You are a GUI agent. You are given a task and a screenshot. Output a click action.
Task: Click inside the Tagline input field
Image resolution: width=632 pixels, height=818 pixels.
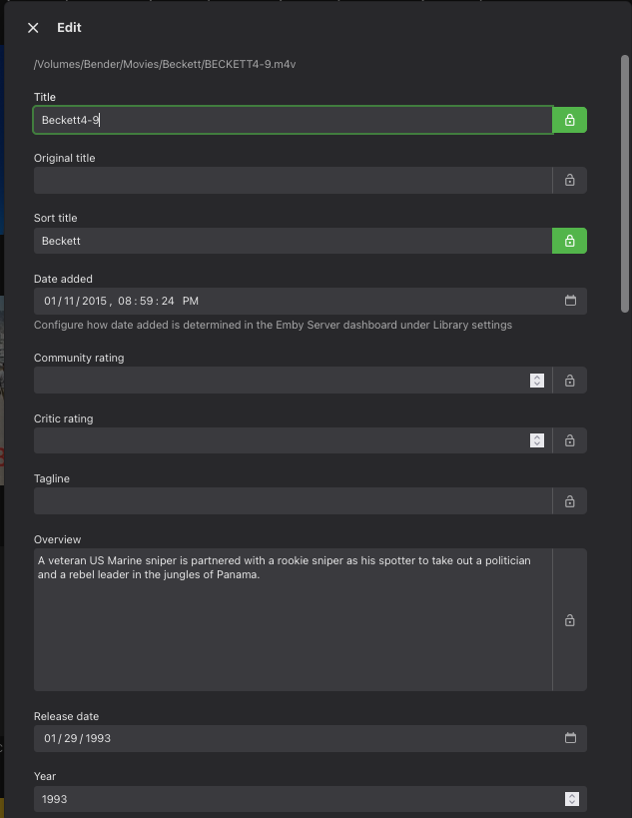coord(293,501)
